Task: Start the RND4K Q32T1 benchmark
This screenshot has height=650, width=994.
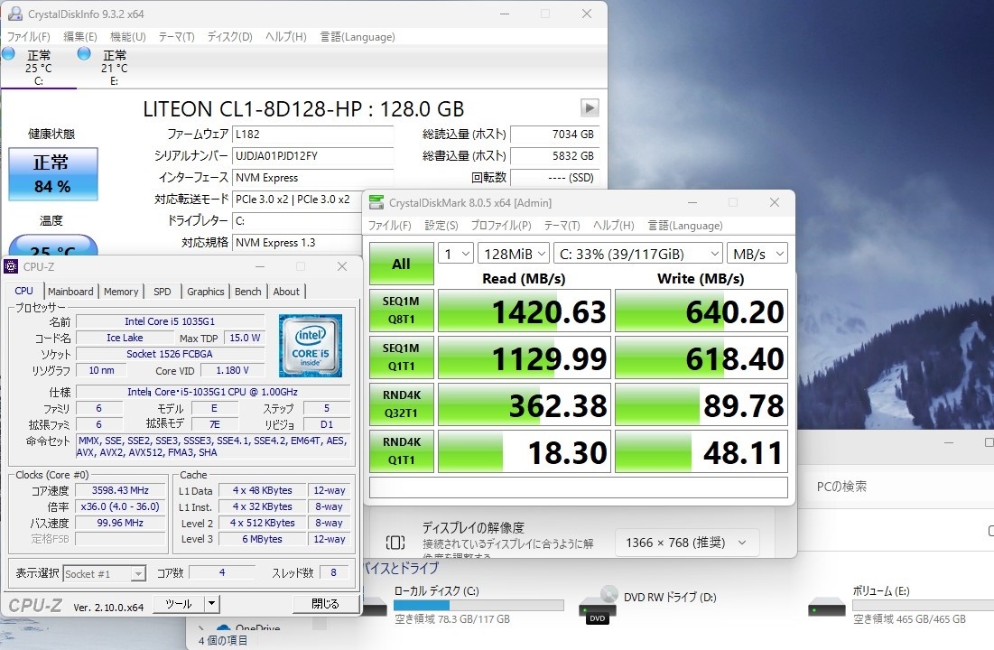Action: (x=401, y=404)
